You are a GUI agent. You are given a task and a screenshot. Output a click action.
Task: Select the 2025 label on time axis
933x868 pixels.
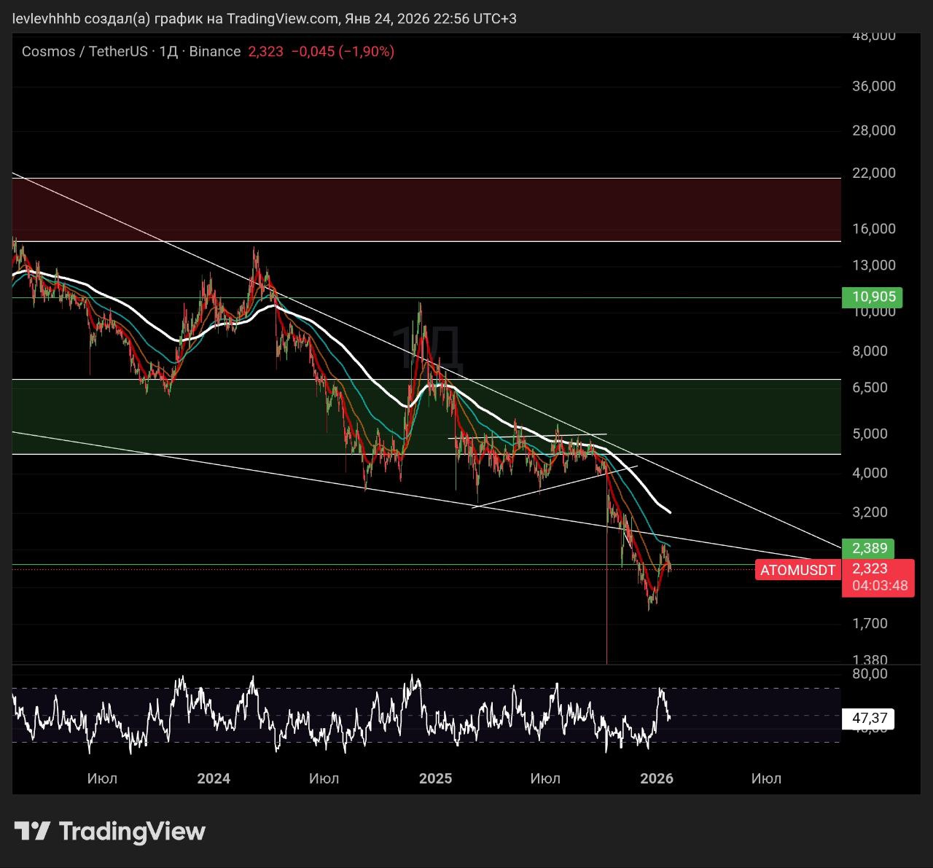(435, 778)
